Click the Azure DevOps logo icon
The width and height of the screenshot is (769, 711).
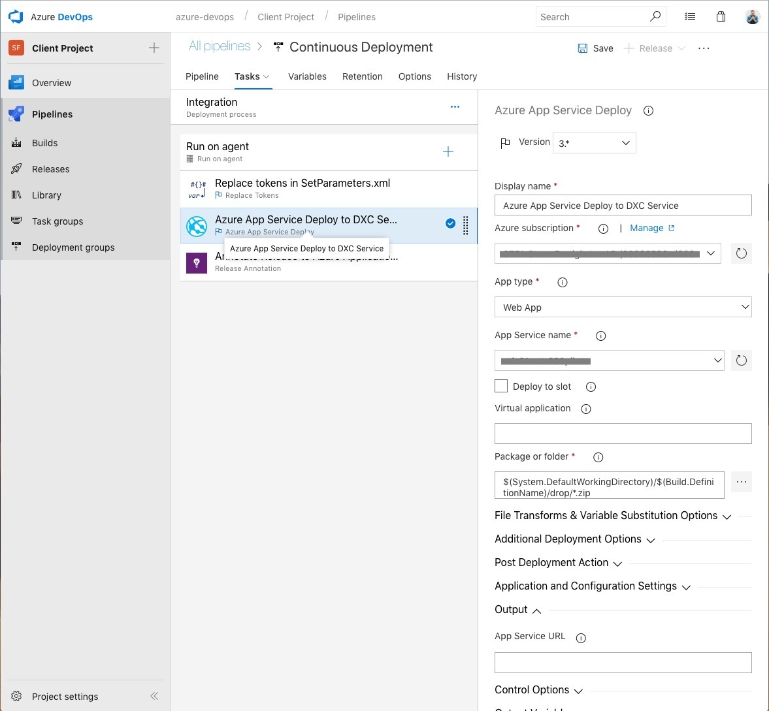(16, 16)
